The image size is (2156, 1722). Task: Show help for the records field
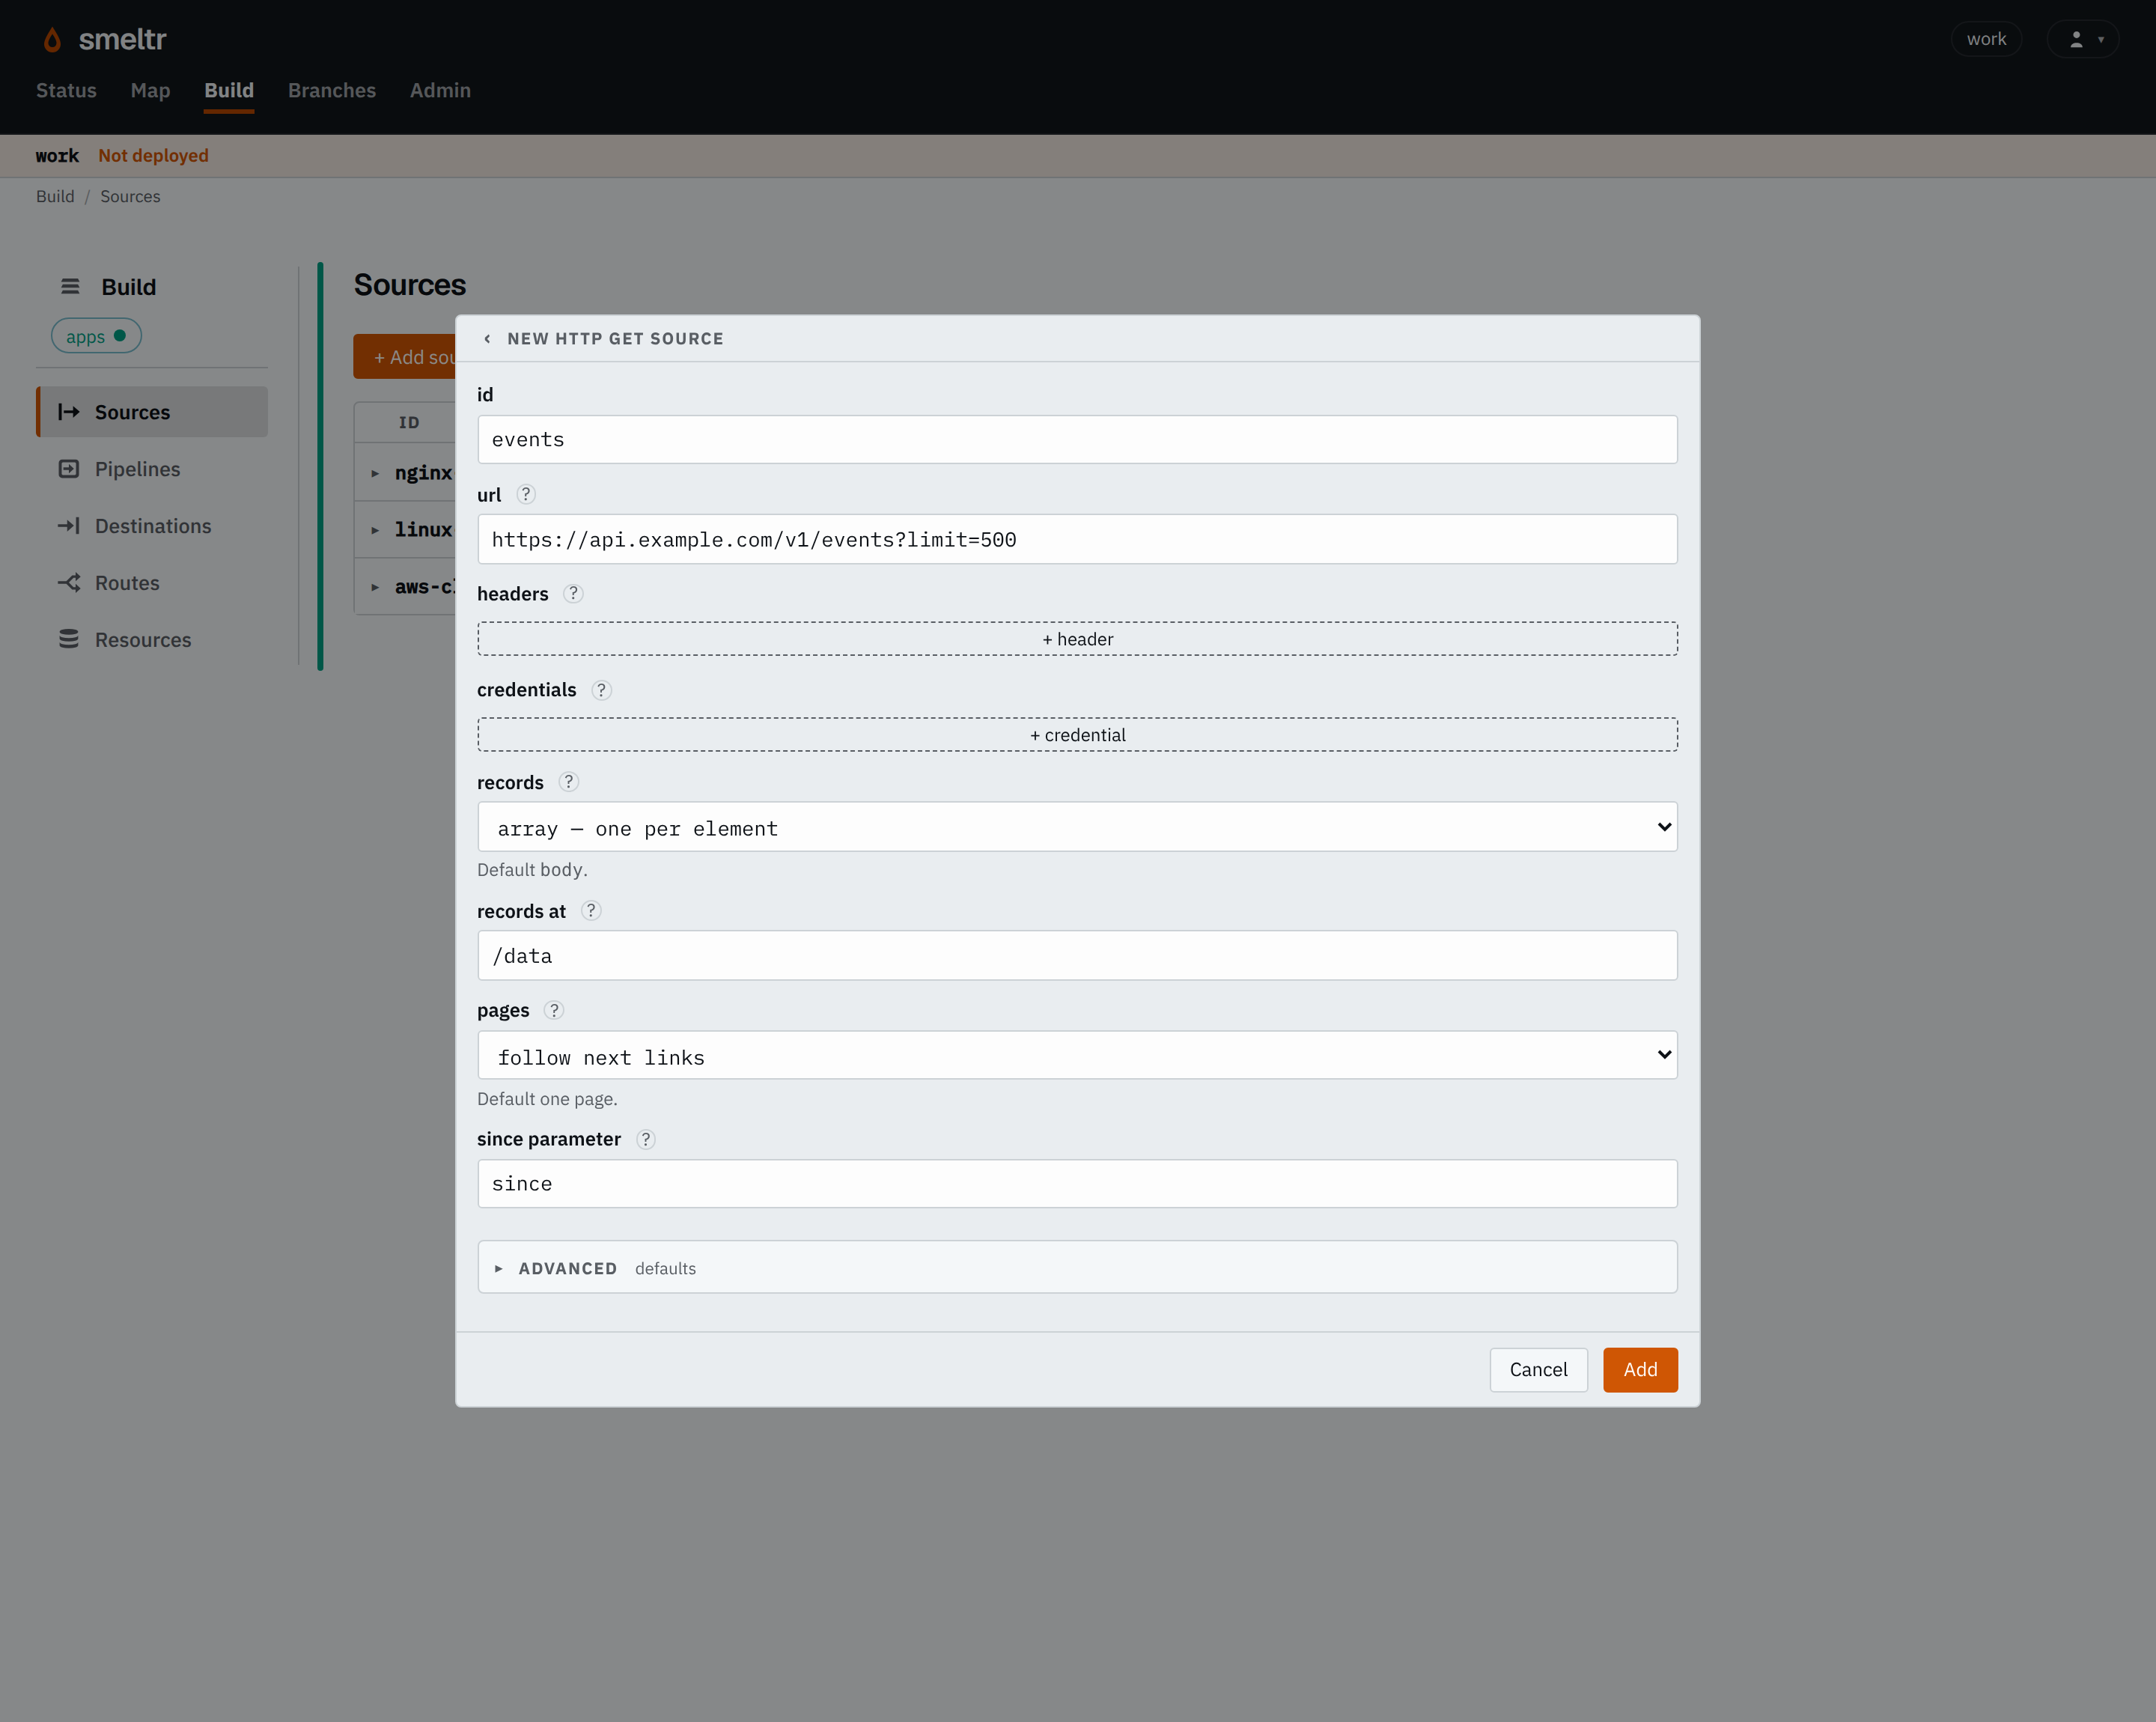point(568,782)
